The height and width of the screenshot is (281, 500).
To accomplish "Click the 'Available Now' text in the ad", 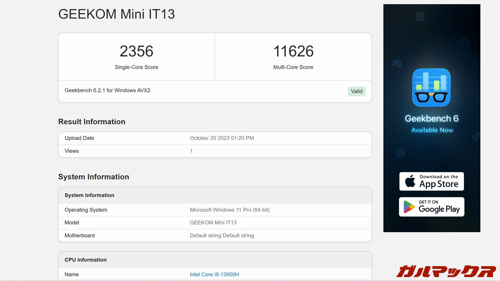I will pyautogui.click(x=432, y=130).
